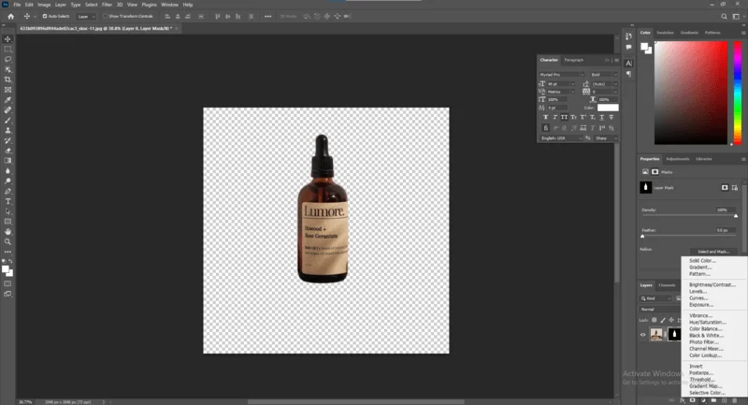748x405 pixels.
Task: Open the Filter menu
Action: pyautogui.click(x=107, y=5)
